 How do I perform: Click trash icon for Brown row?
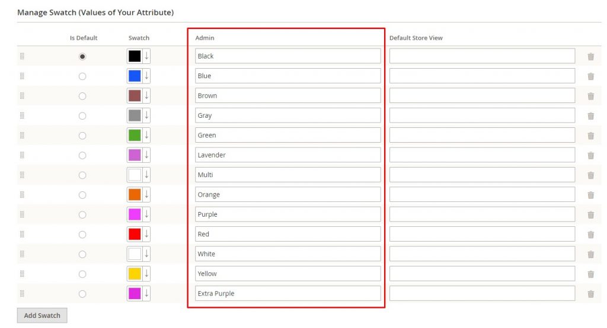(x=590, y=97)
